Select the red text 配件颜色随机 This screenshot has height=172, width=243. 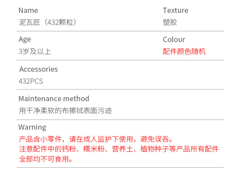(184, 51)
